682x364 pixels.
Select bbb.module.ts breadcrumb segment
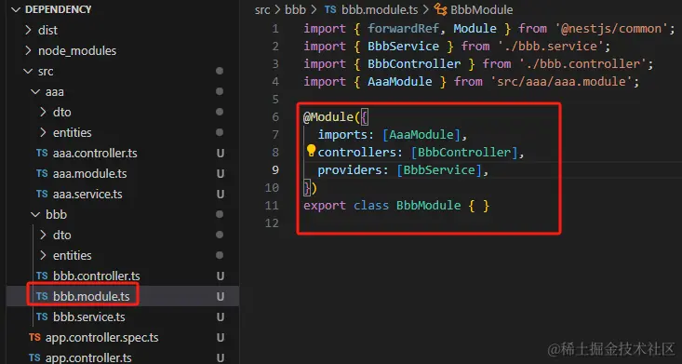coord(380,9)
